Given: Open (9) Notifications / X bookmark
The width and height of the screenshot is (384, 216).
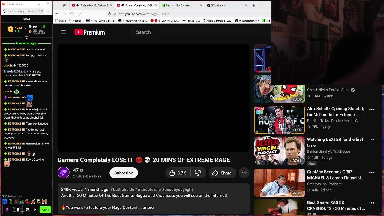Looking at the screenshot, I should pyautogui.click(x=247, y=21).
